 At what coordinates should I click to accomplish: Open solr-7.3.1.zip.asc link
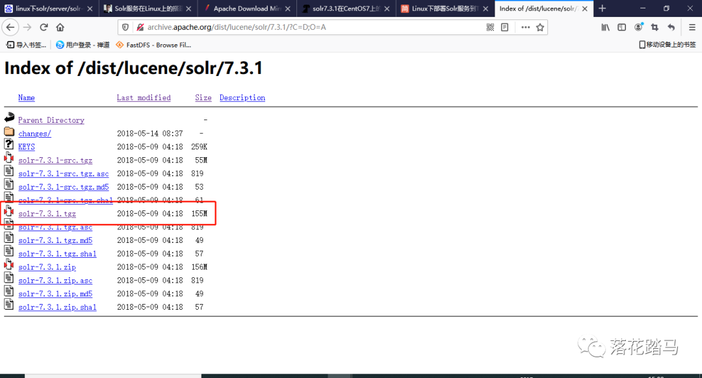click(55, 281)
